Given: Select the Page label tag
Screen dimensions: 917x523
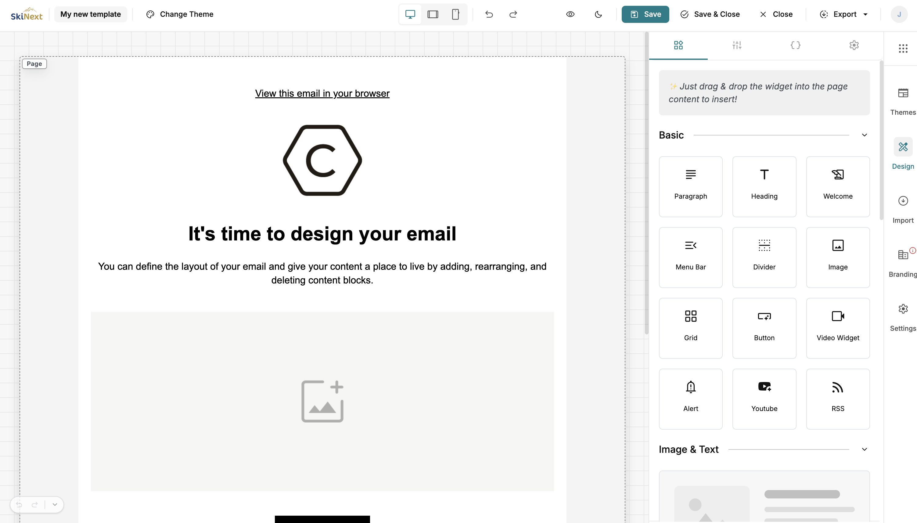Looking at the screenshot, I should coord(34,63).
